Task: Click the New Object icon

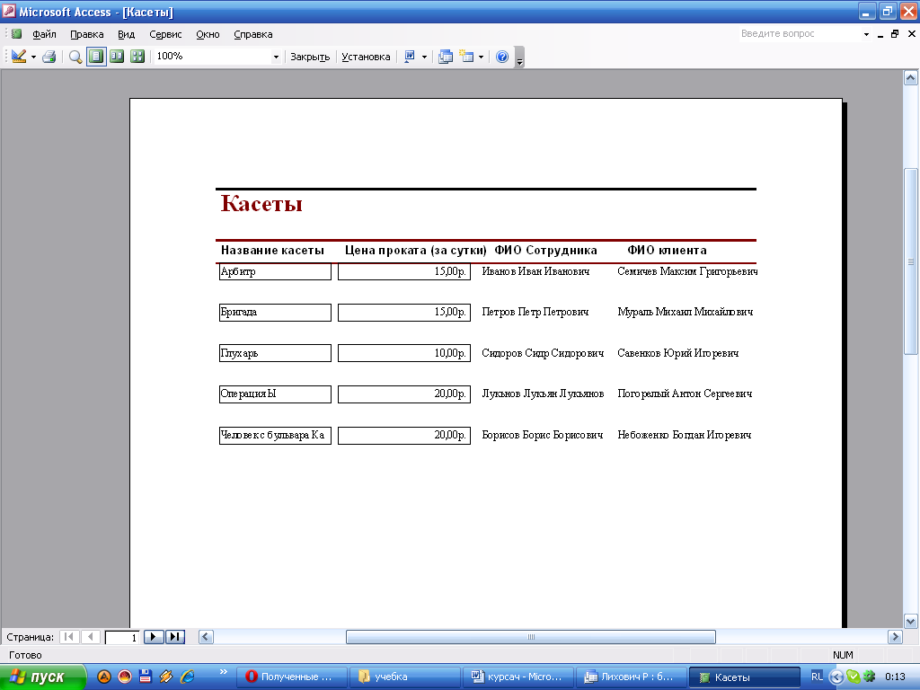Action: click(x=466, y=57)
